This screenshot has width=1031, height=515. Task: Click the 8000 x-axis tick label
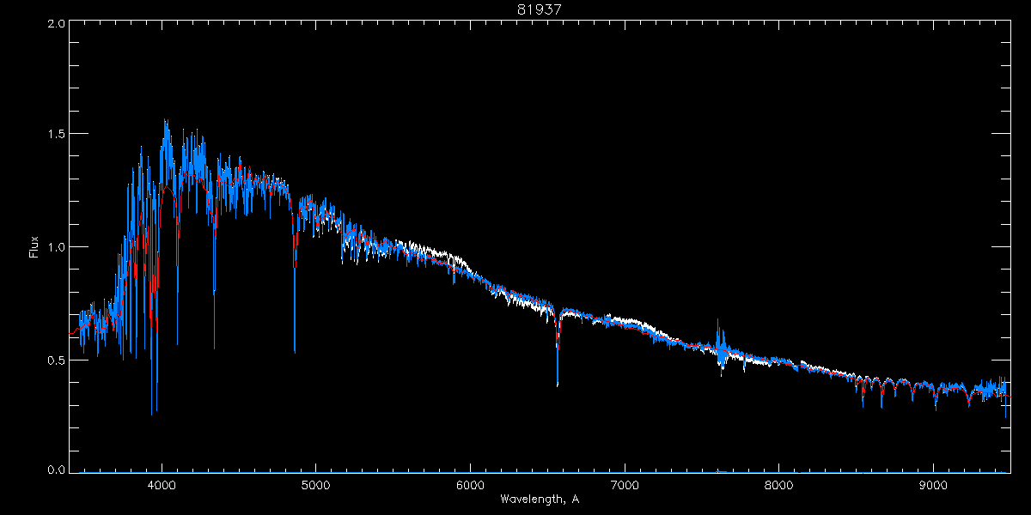pos(779,483)
